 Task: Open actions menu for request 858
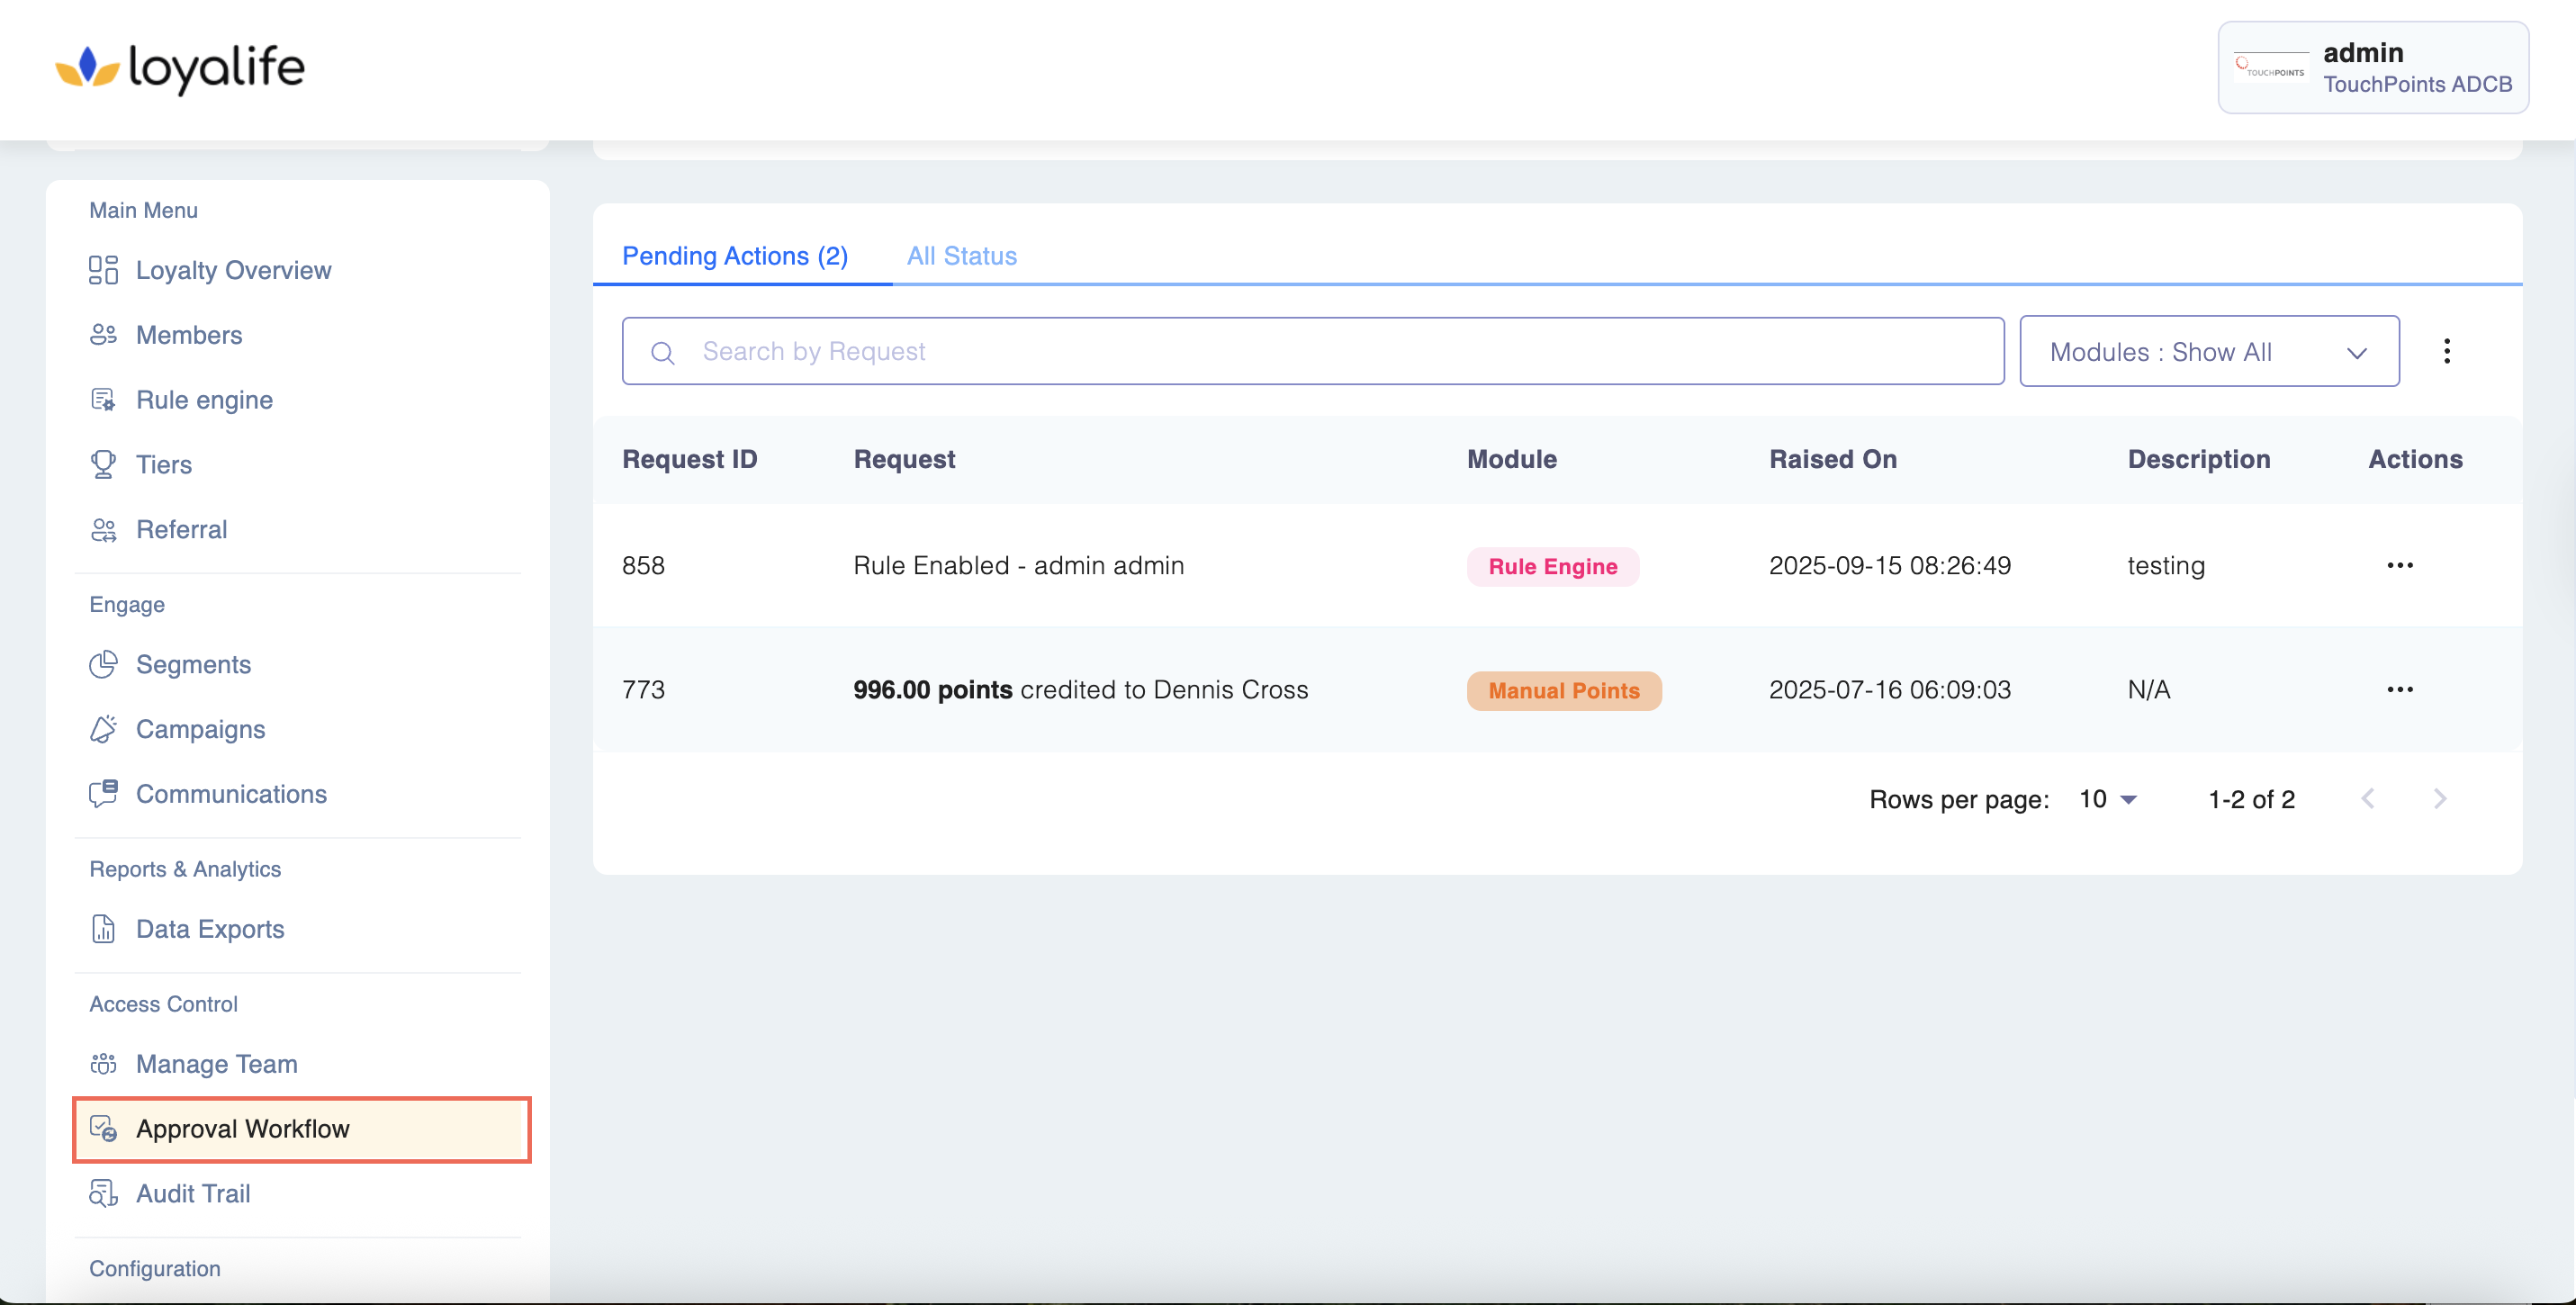point(2399,565)
